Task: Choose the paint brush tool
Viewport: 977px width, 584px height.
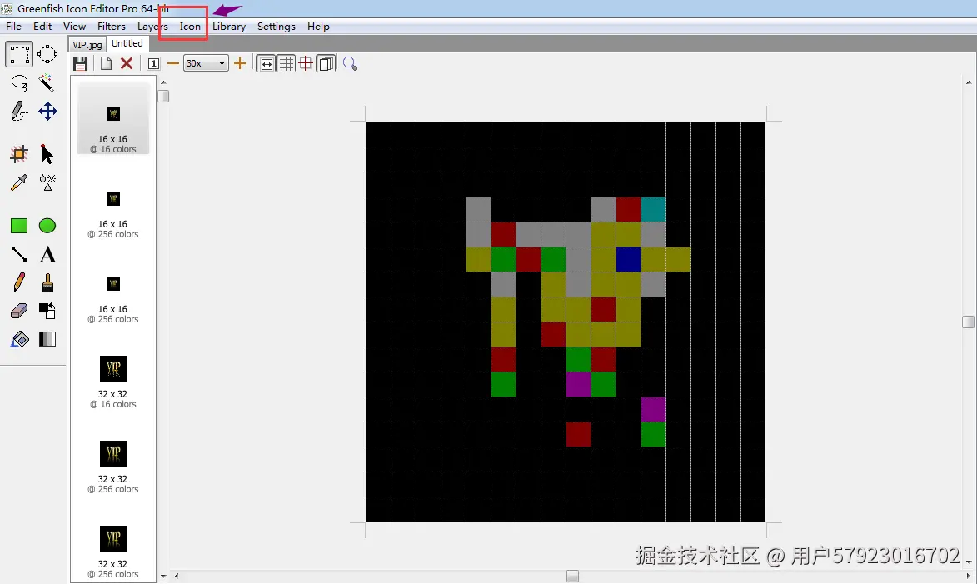Action: pos(47,282)
